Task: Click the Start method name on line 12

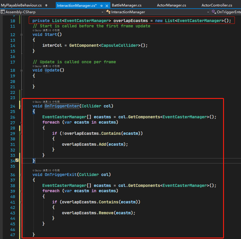Action: [x=51, y=34]
